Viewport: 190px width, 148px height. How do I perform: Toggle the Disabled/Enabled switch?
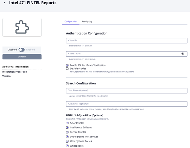(x=22, y=50)
